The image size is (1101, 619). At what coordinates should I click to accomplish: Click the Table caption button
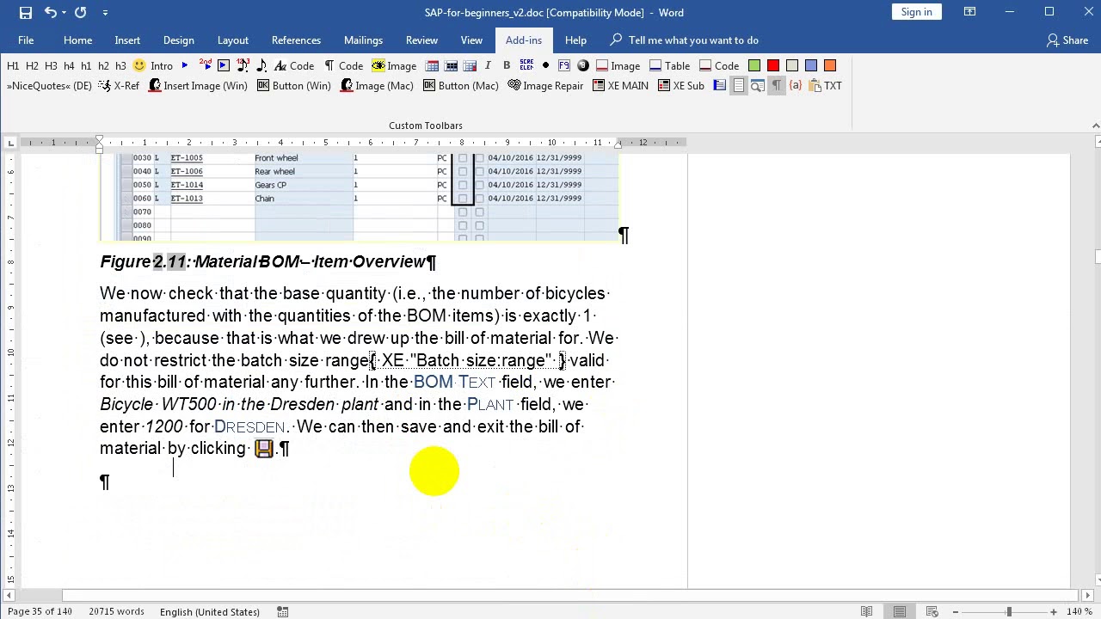(x=670, y=66)
